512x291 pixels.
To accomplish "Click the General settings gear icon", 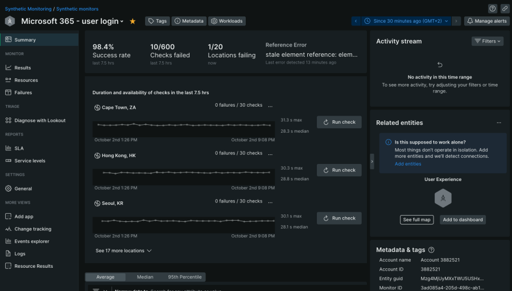I will [x=9, y=188].
